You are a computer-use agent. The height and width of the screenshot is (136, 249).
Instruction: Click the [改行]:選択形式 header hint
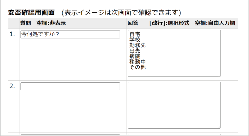pos(169,23)
